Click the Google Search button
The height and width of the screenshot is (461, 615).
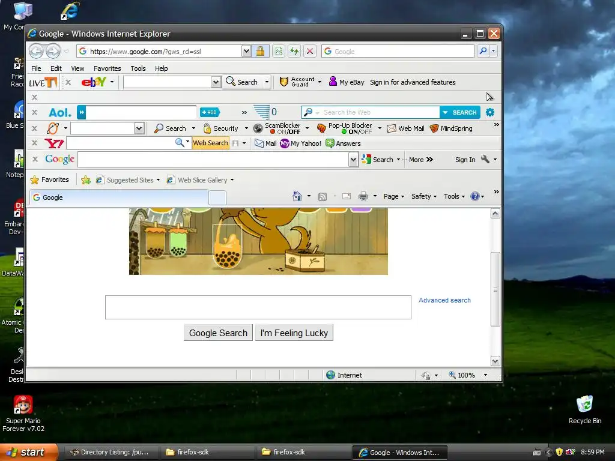click(x=218, y=333)
